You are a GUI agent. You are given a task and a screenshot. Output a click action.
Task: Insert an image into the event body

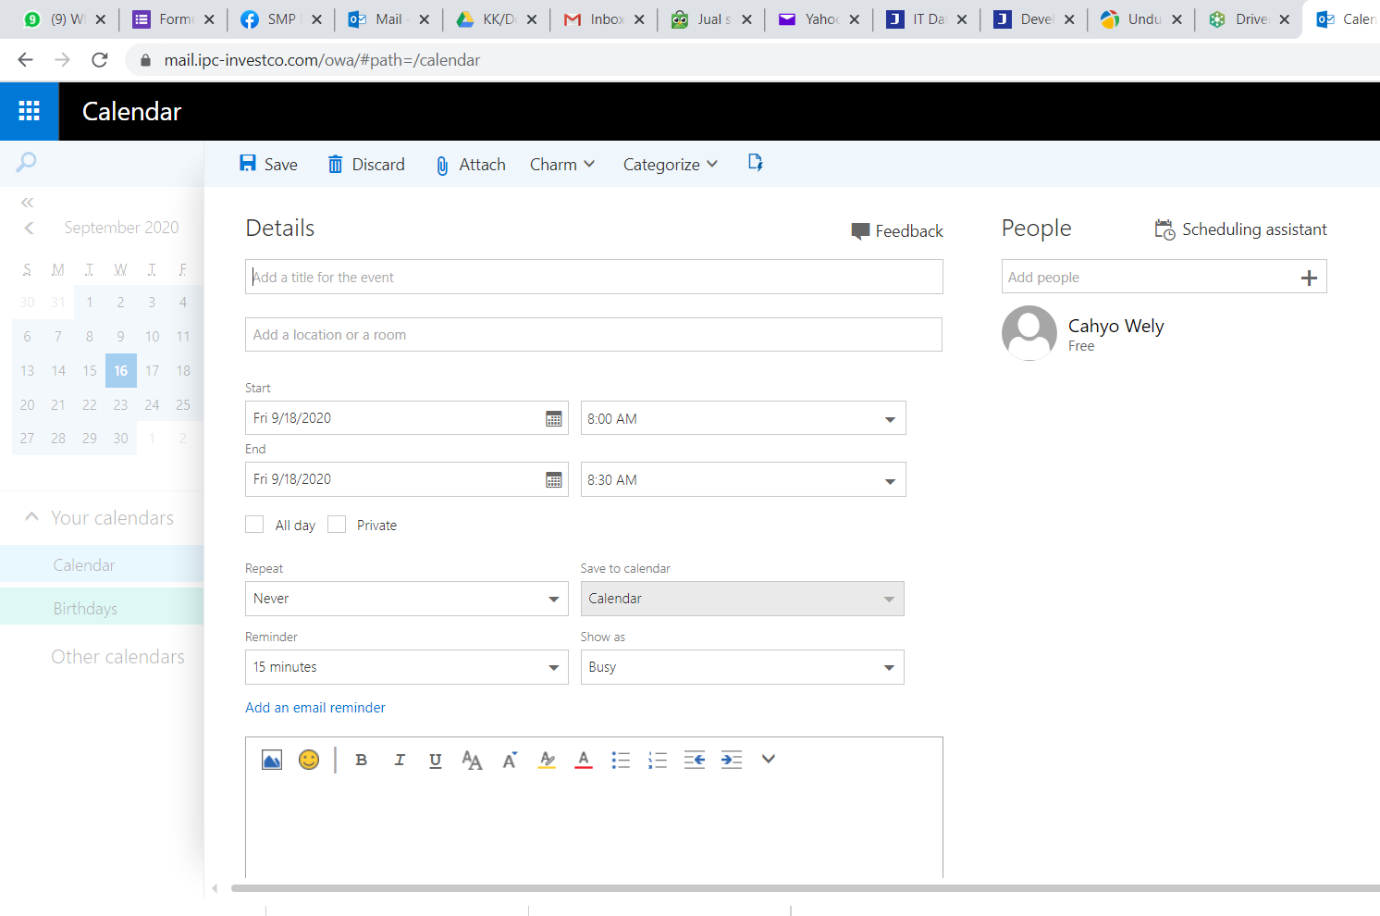pos(271,760)
